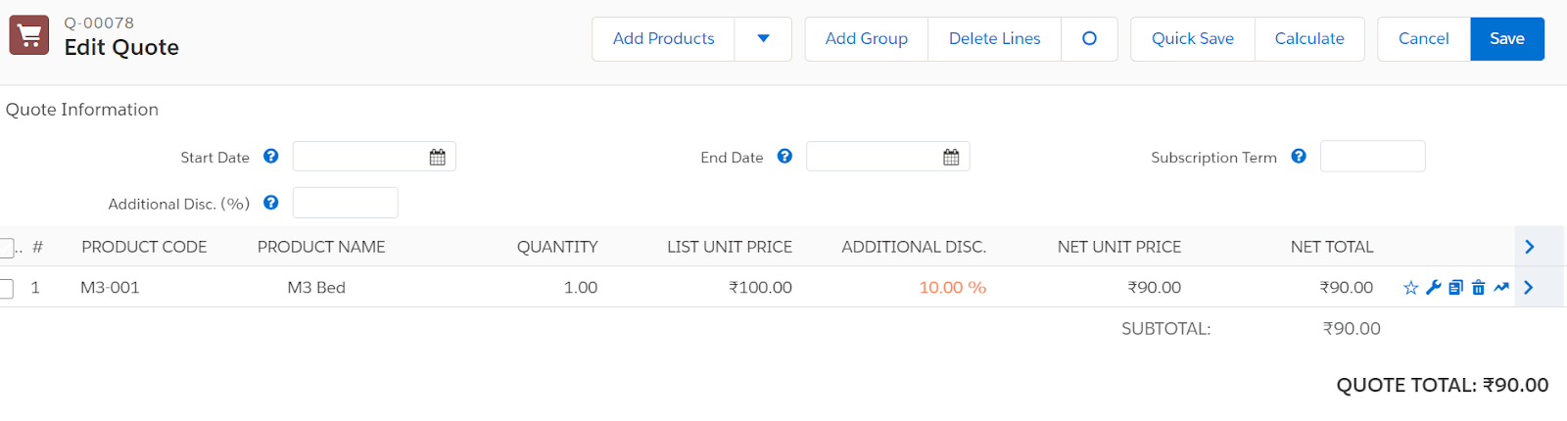The image size is (1567, 421).
Task: Delete M3 Bed line with trash icon
Action: 1478,288
